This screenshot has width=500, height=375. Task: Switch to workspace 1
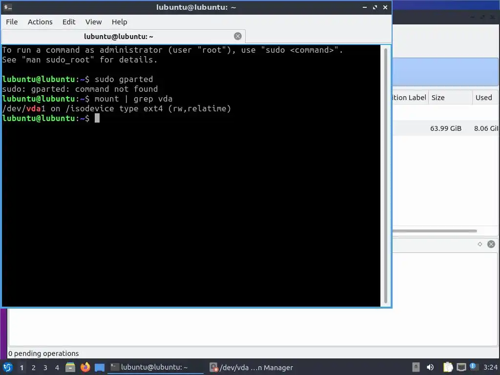pos(21,368)
